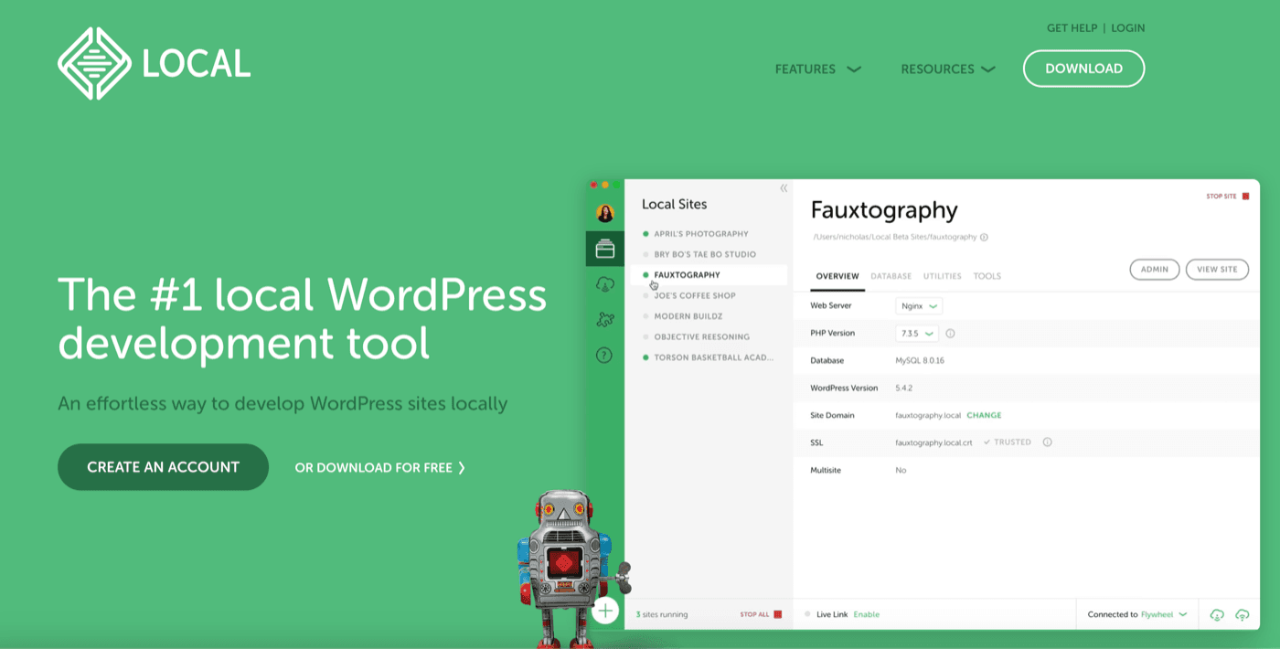Switch to the Utilities tab
Image resolution: width=1280 pixels, height=649 pixels.
(x=942, y=276)
